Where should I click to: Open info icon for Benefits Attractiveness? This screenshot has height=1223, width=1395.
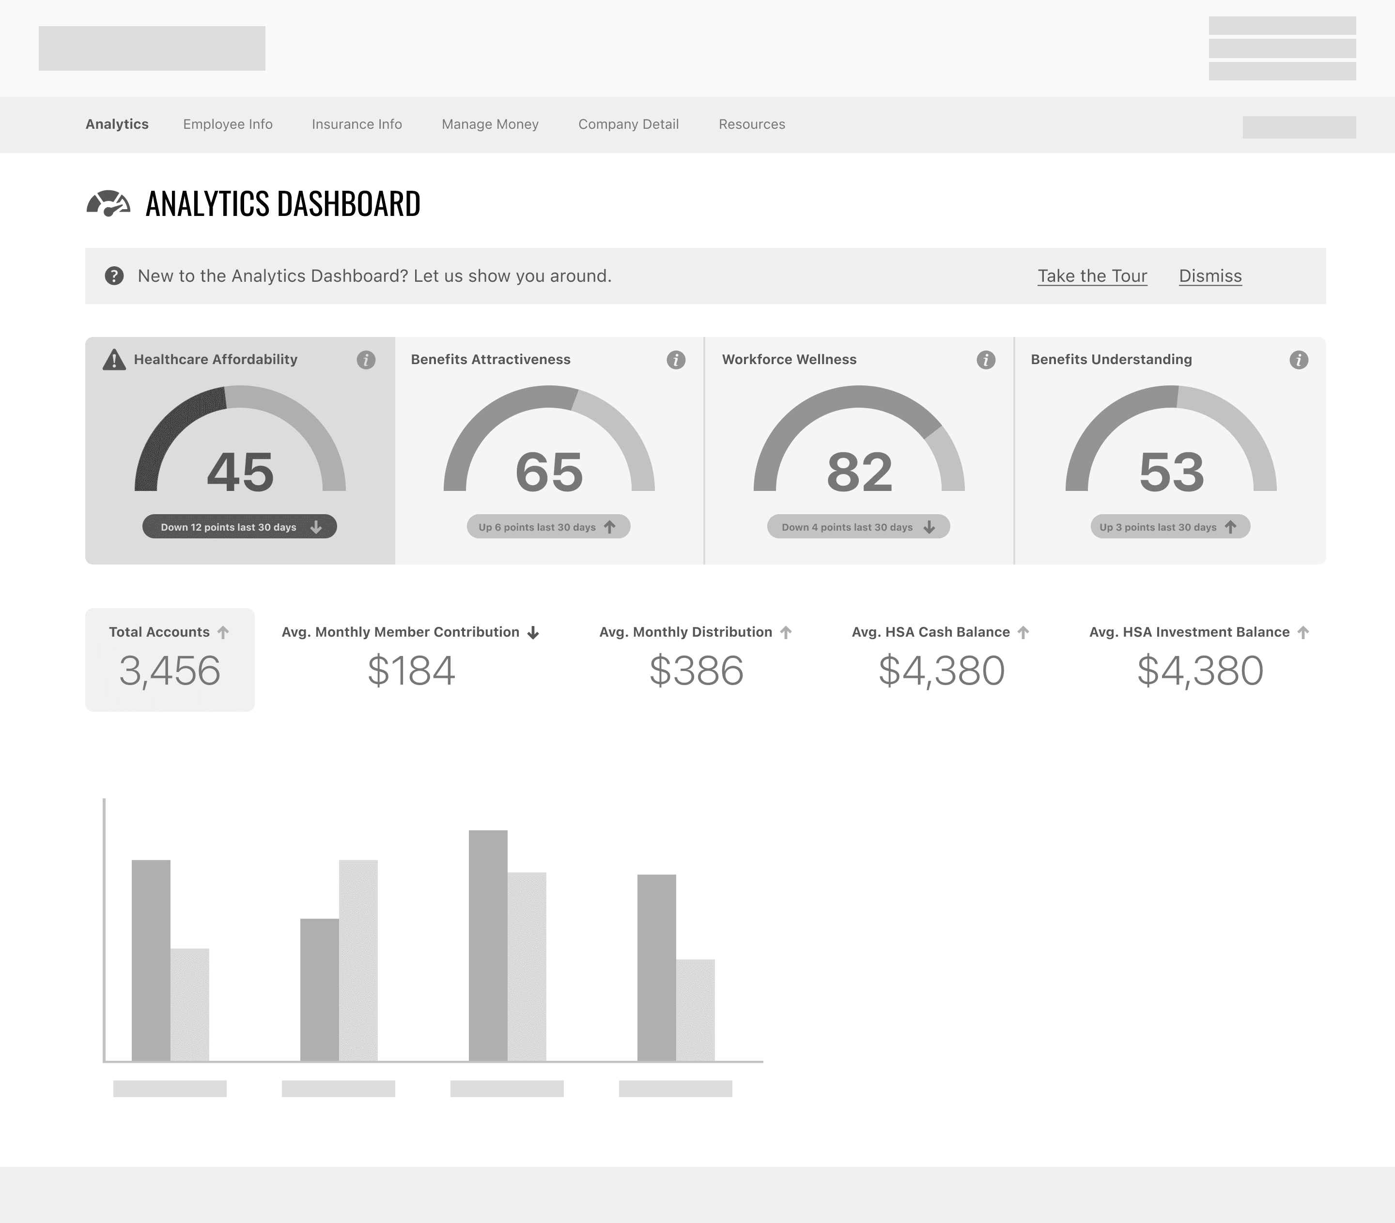[676, 359]
